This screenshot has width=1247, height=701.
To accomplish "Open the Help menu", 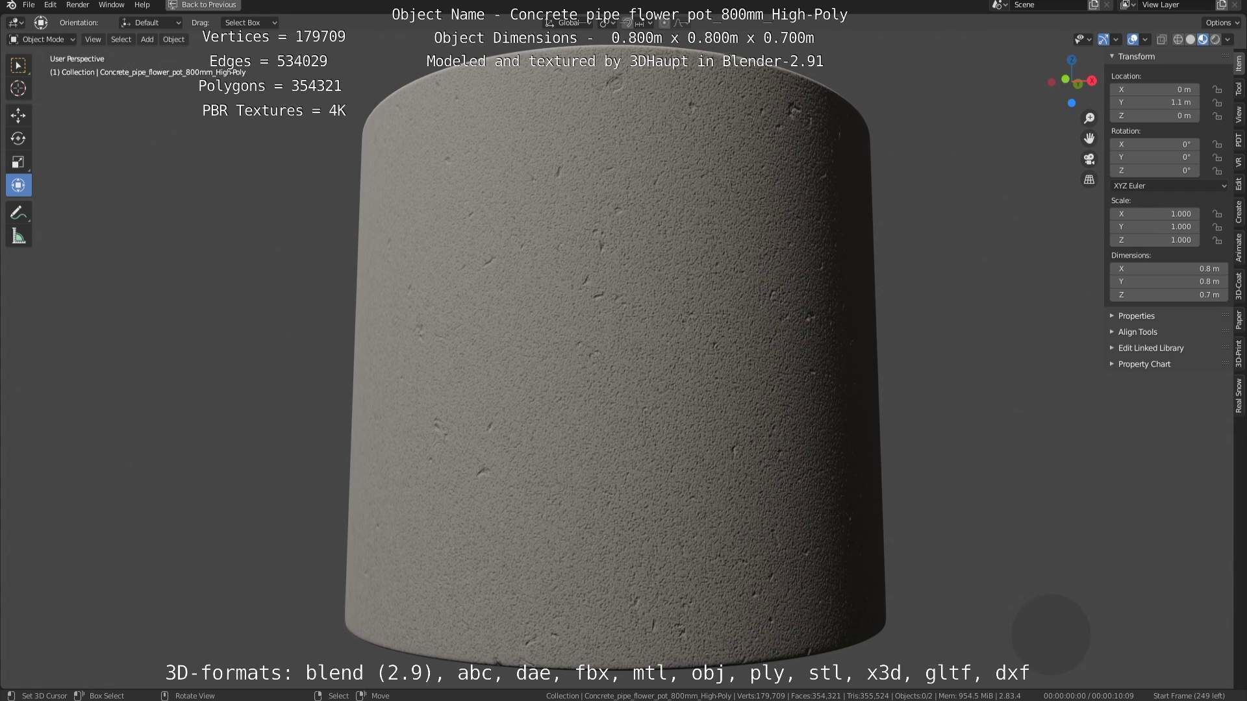I will click(x=142, y=5).
